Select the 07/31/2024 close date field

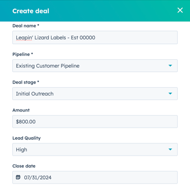tap(95, 177)
